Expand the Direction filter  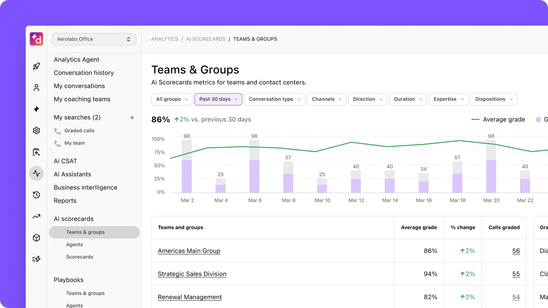click(368, 99)
